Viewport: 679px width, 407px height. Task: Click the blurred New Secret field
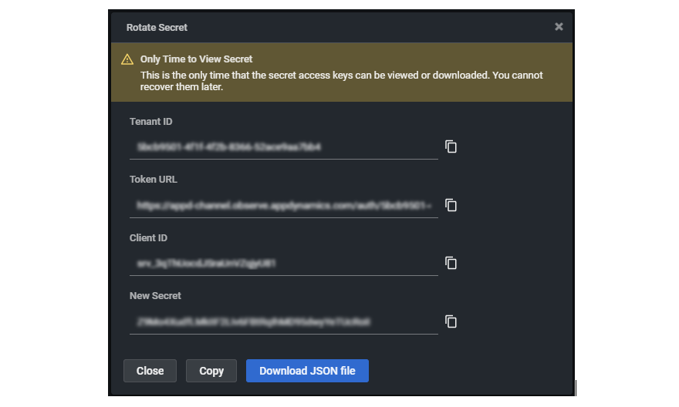pyautogui.click(x=283, y=321)
